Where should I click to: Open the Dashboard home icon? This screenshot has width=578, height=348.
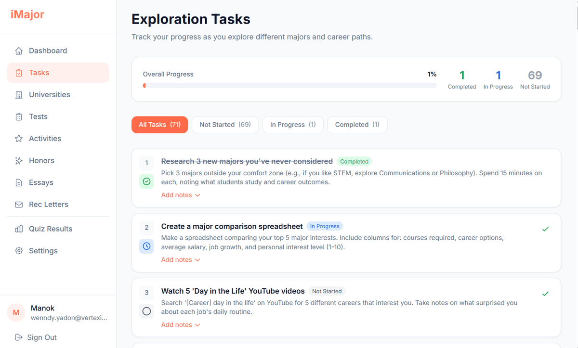pos(19,50)
